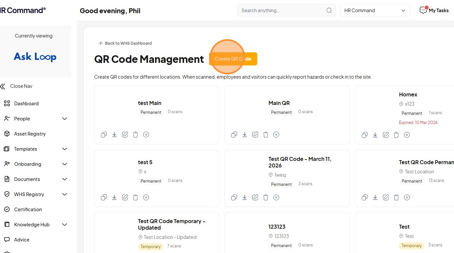Edit Test QR Code – March 11, 2026
This screenshot has height=253, width=454.
[x=255, y=197]
